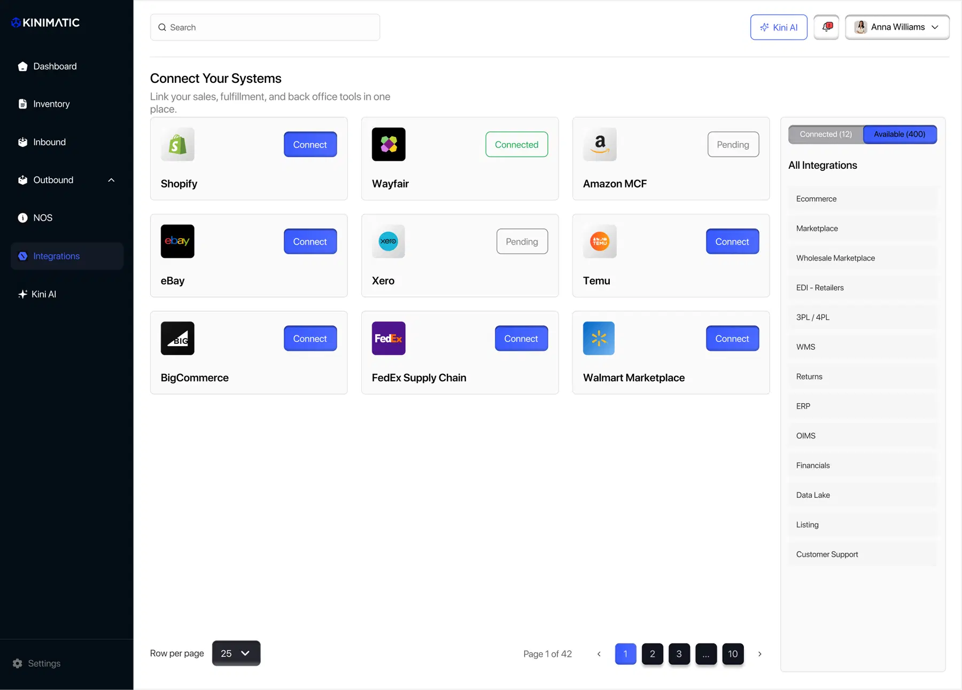Click the Dashboard home icon
The height and width of the screenshot is (690, 962).
click(22, 66)
